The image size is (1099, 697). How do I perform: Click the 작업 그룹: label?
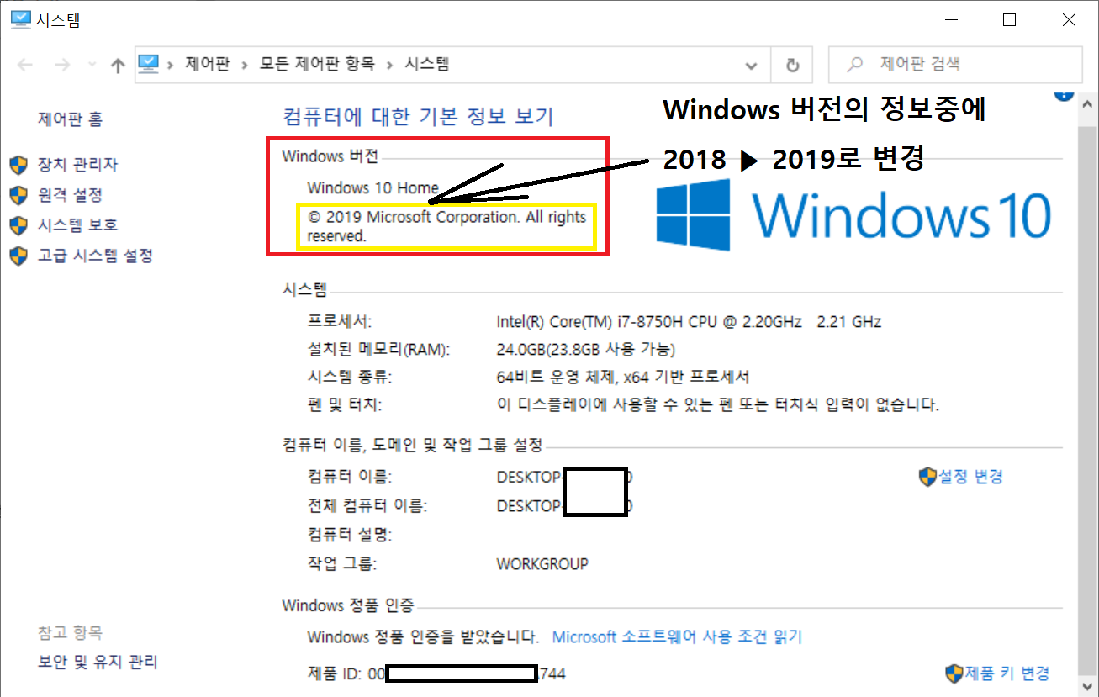coord(342,563)
